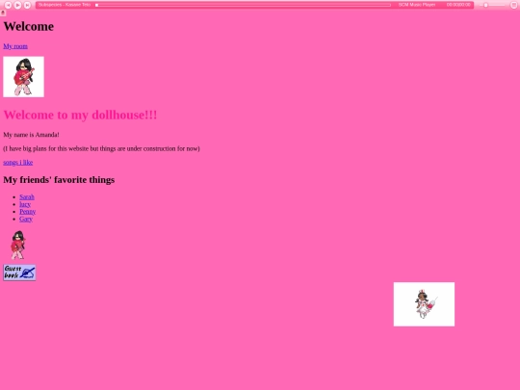The width and height of the screenshot is (520, 390).
Task: Go to previous track in music player
Action: tap(9, 5)
